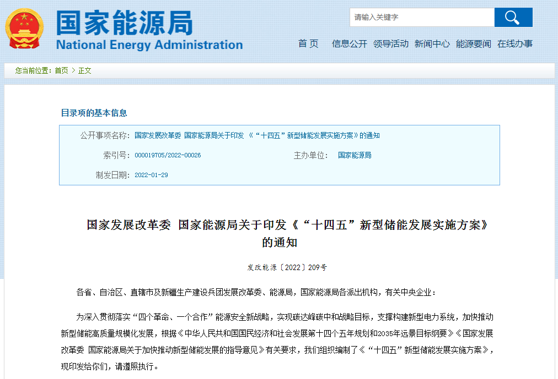Navigate to the 在线办事 page
Image resolution: width=558 pixels, height=379 pixels.
pos(515,44)
